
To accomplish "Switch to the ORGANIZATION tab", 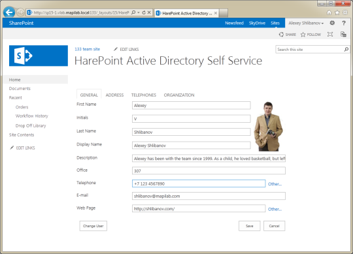I will pyautogui.click(x=179, y=95).
